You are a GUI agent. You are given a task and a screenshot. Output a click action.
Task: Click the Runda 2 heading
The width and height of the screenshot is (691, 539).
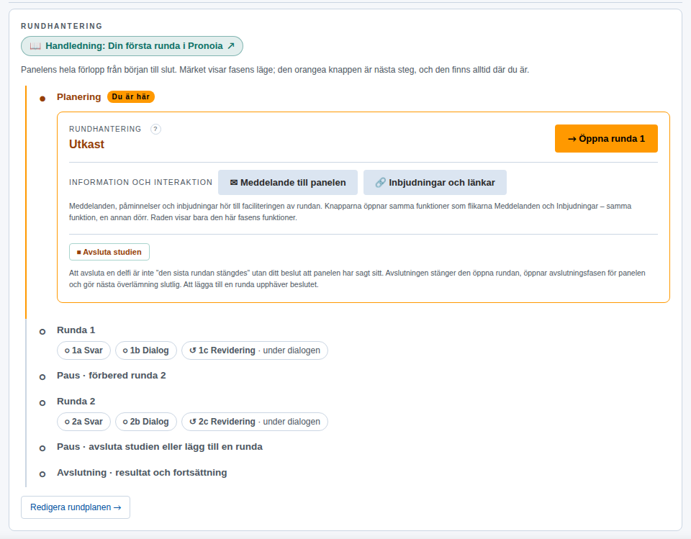click(x=76, y=402)
